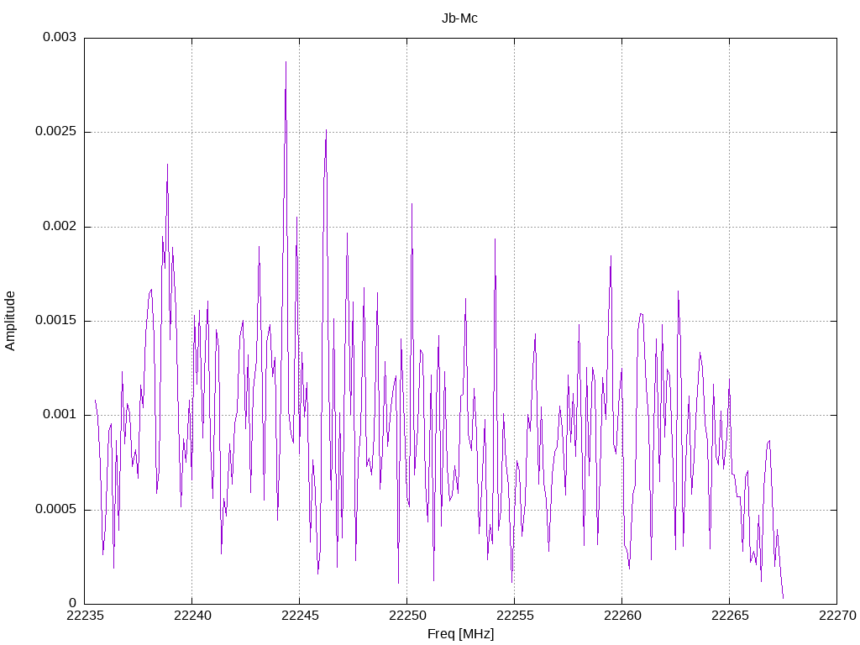Click y-axis tick label 0.0015
Image resolution: width=860 pixels, height=645 pixels.
[x=55, y=320]
